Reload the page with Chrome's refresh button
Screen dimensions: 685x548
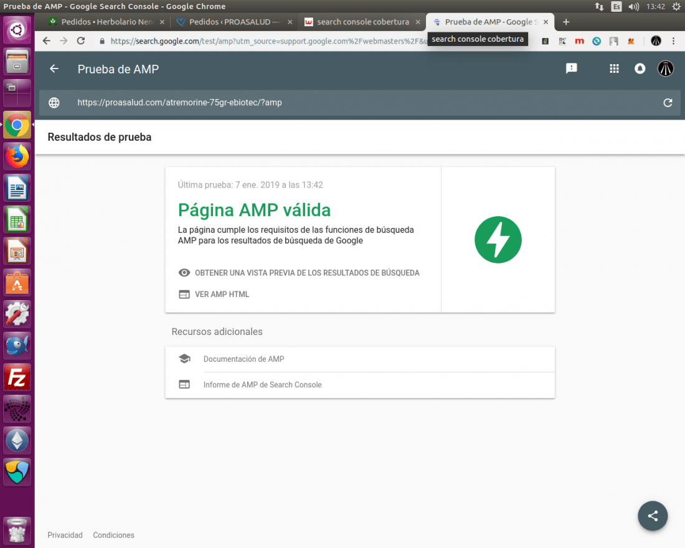81,41
